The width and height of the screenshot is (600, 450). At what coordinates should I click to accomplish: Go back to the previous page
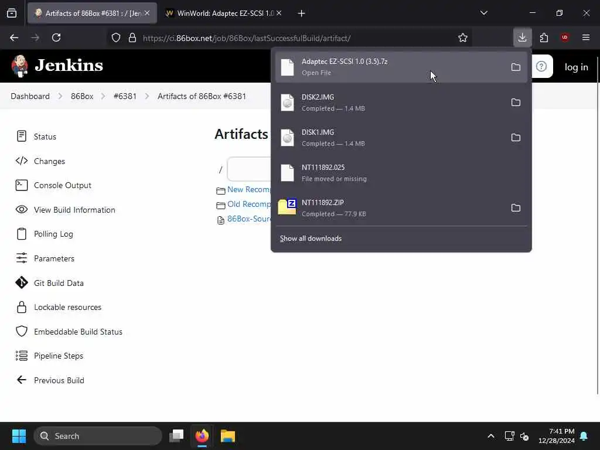pyautogui.click(x=14, y=37)
